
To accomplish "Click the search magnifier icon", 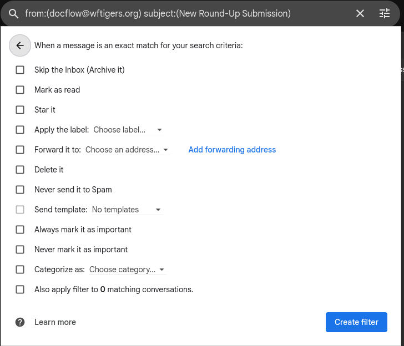I will coord(14,14).
